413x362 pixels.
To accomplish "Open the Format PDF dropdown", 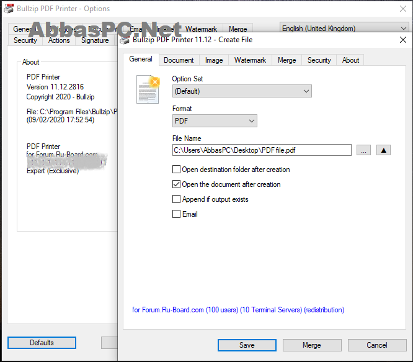I will 215,120.
